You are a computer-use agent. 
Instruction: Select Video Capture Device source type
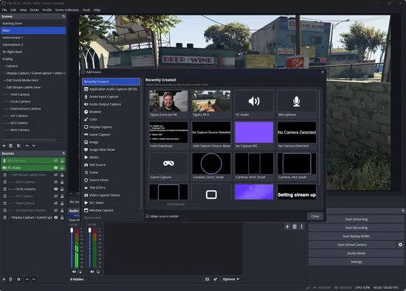pyautogui.click(x=111, y=195)
